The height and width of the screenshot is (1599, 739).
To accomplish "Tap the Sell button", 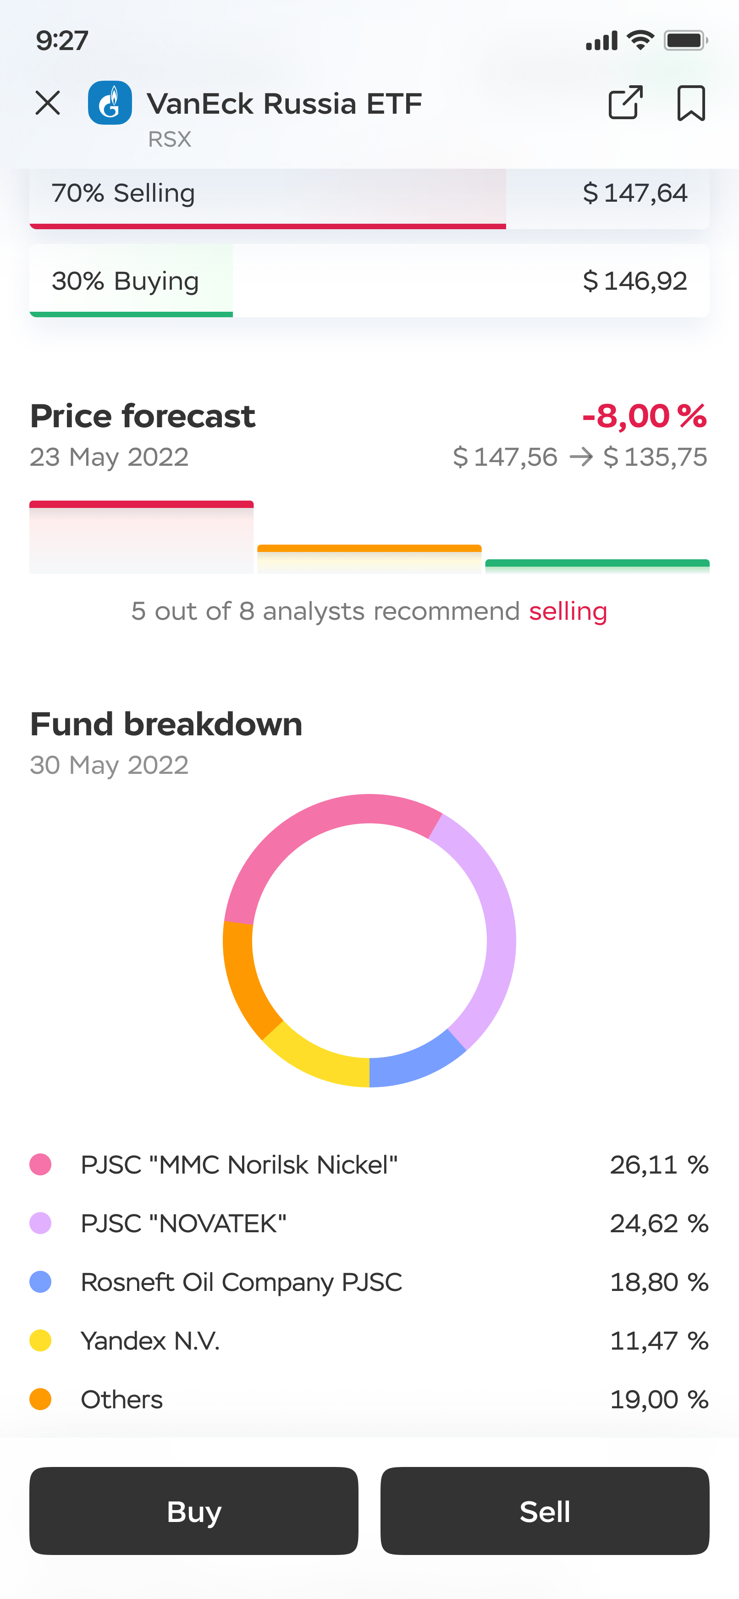I will (545, 1511).
